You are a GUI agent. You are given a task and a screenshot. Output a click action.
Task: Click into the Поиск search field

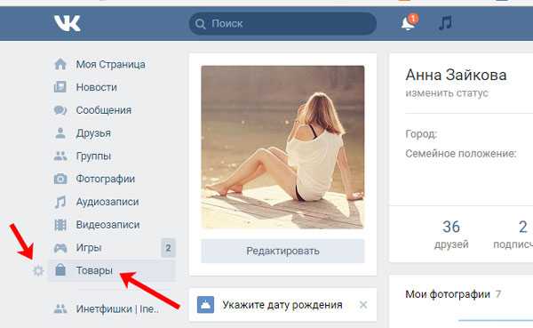pos(282,23)
